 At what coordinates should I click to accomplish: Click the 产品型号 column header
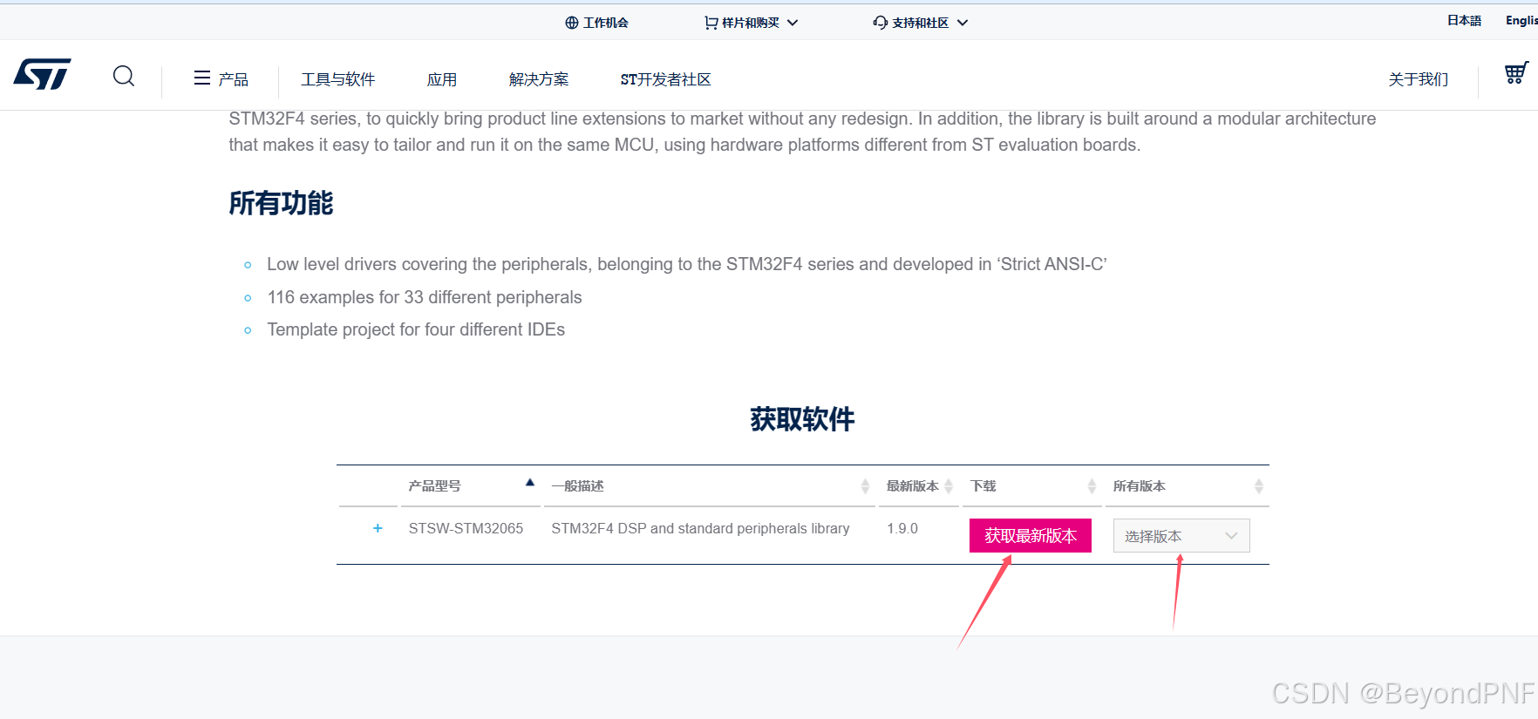(435, 486)
